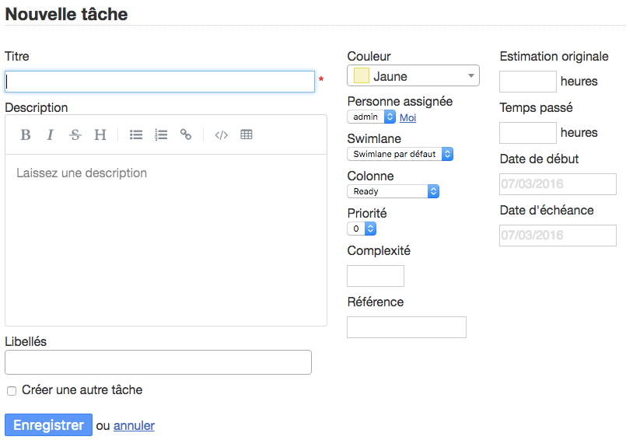Click the annuler link
This screenshot has height=440, width=626.
pos(134,425)
